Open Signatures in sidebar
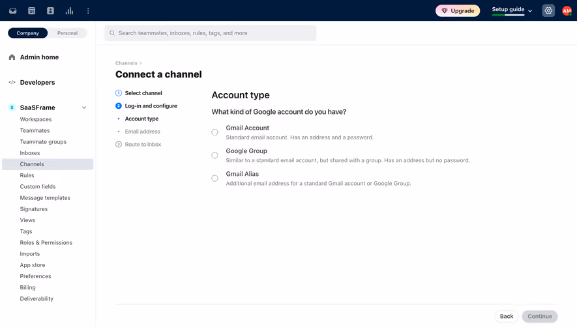Viewport: 577px width, 327px height. click(x=34, y=209)
